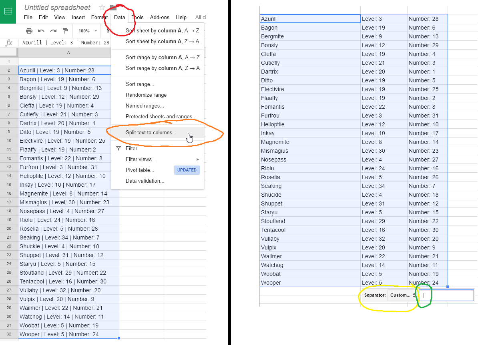Open Protected sheets and ranges...

(x=158, y=117)
